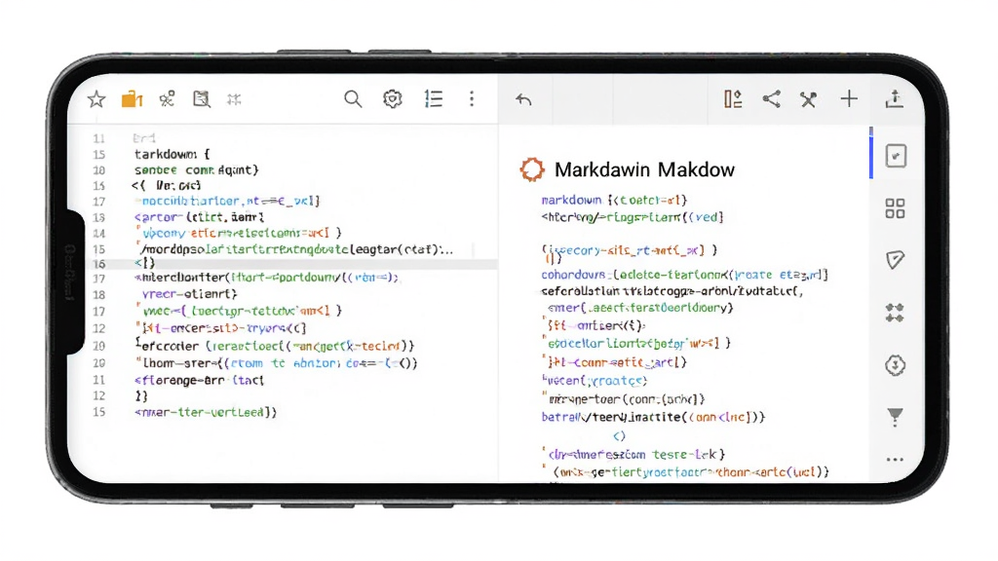Open the four-square grid view in the sidebar
Viewport: 998px width, 561px height.
(x=895, y=208)
